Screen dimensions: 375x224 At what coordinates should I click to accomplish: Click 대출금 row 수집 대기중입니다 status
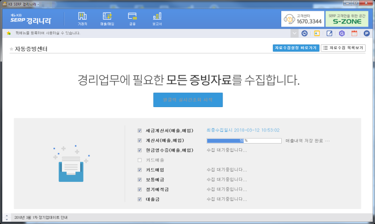point(227,199)
